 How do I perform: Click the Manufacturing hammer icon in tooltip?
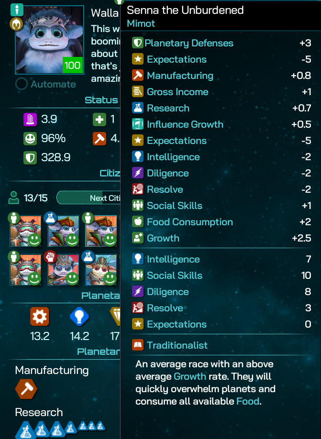point(137,75)
